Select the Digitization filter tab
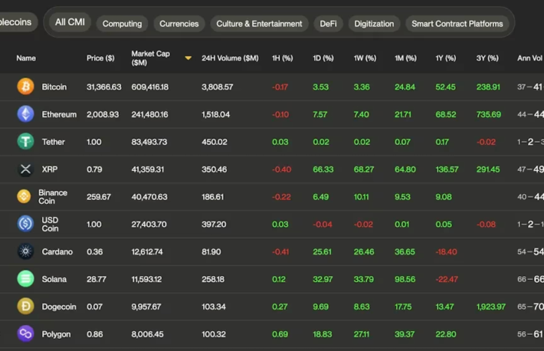 (x=374, y=24)
